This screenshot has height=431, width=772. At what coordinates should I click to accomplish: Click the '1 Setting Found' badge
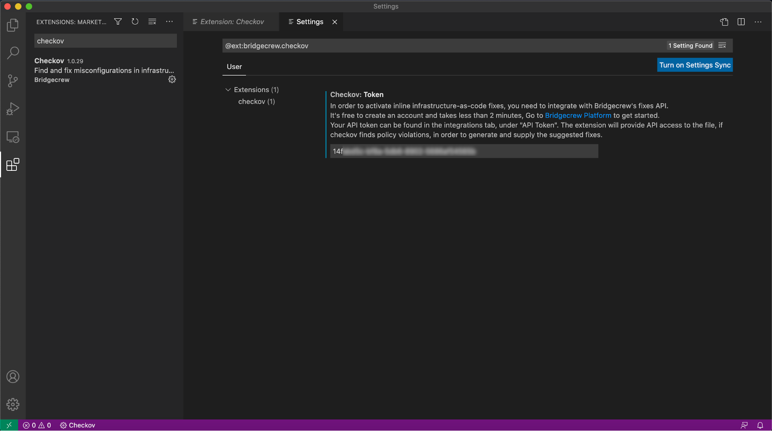690,46
